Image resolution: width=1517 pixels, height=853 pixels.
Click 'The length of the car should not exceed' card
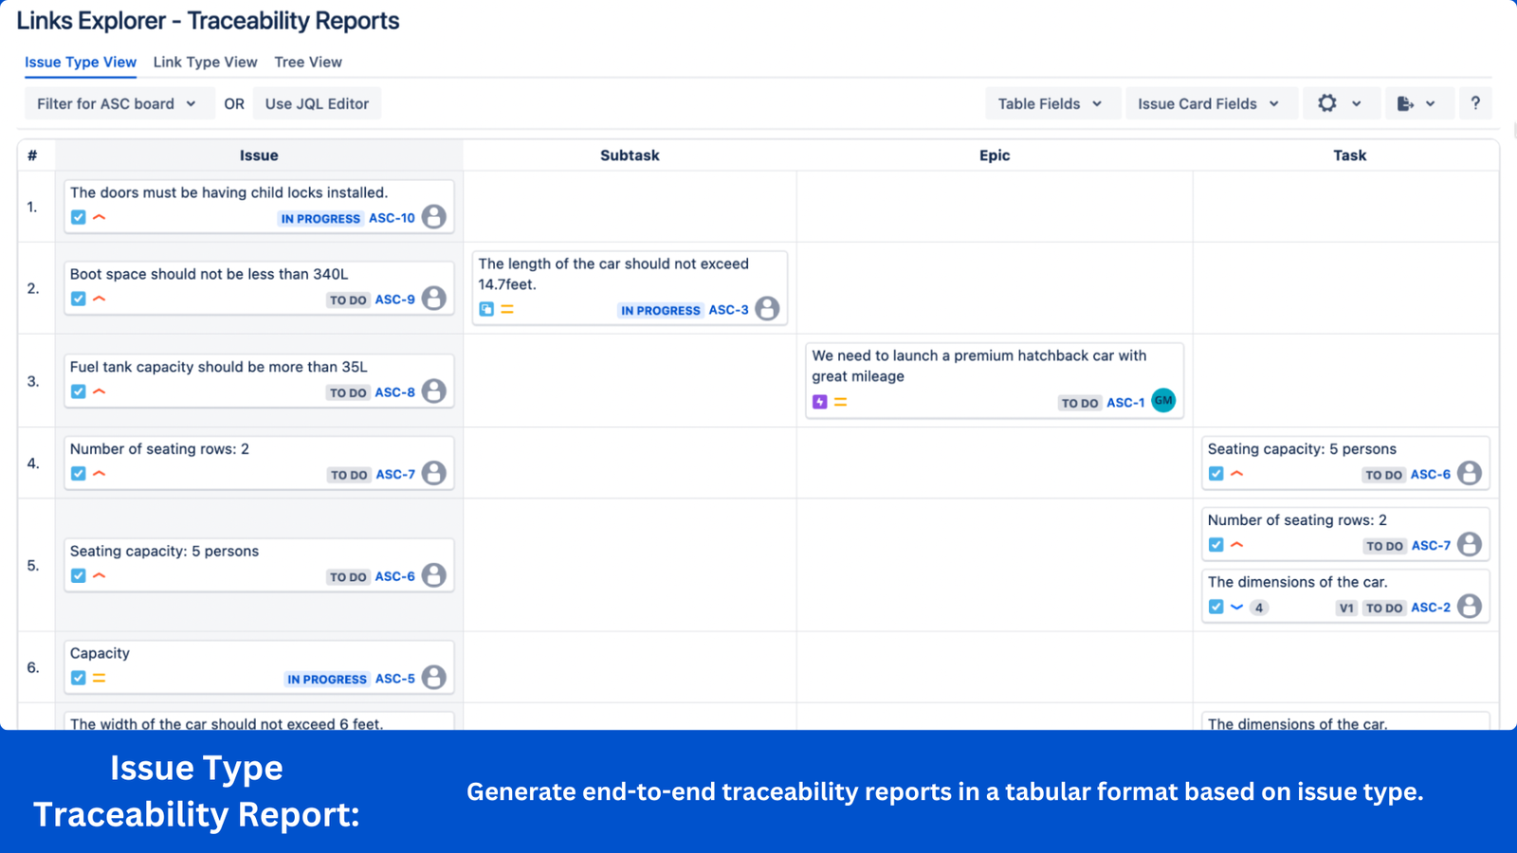click(630, 288)
